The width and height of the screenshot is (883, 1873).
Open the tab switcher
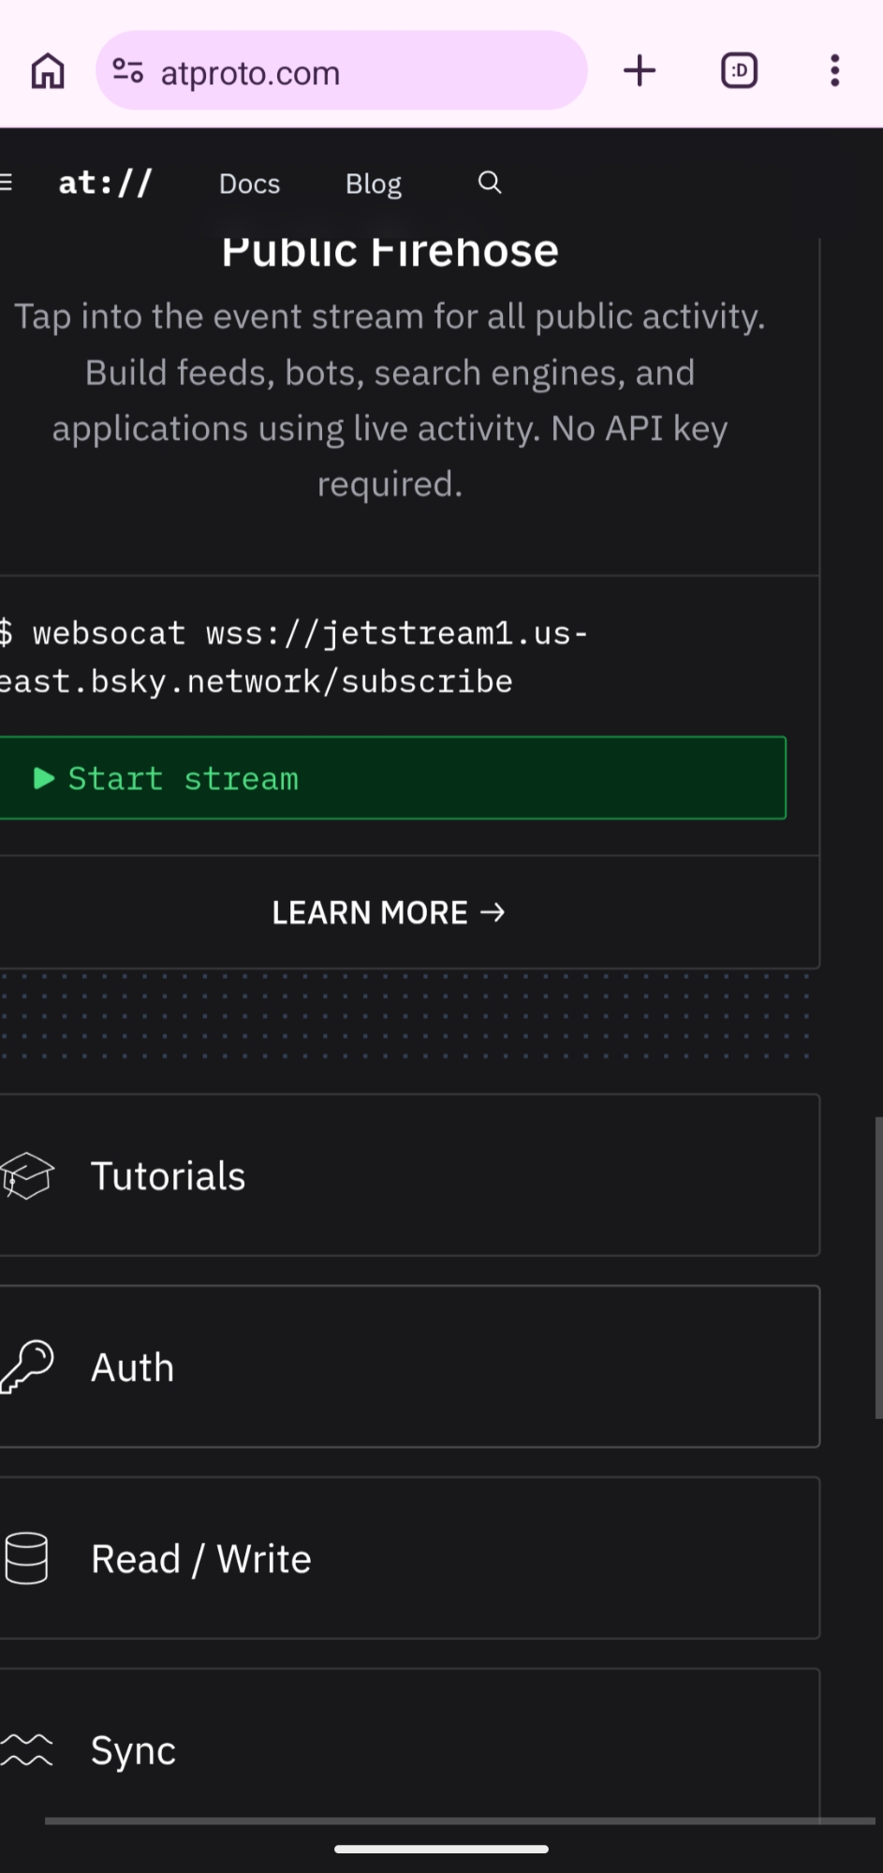[739, 71]
